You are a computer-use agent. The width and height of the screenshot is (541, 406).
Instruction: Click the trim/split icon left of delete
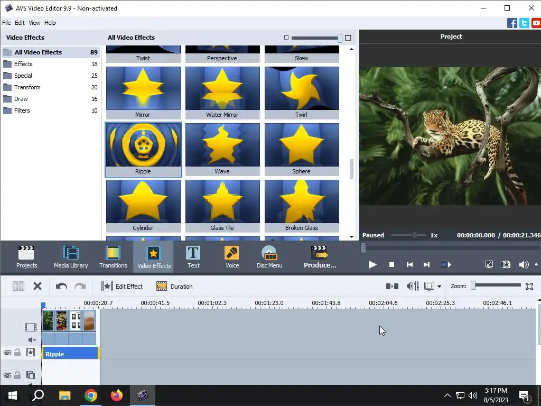(x=18, y=286)
